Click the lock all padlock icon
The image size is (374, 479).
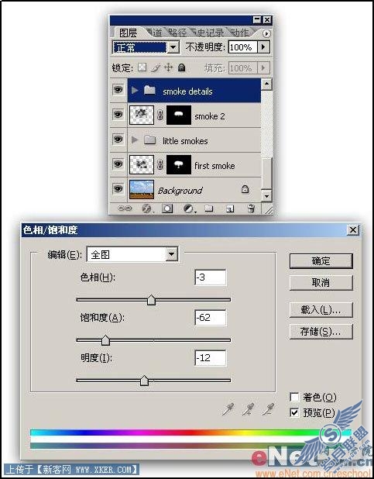point(181,67)
